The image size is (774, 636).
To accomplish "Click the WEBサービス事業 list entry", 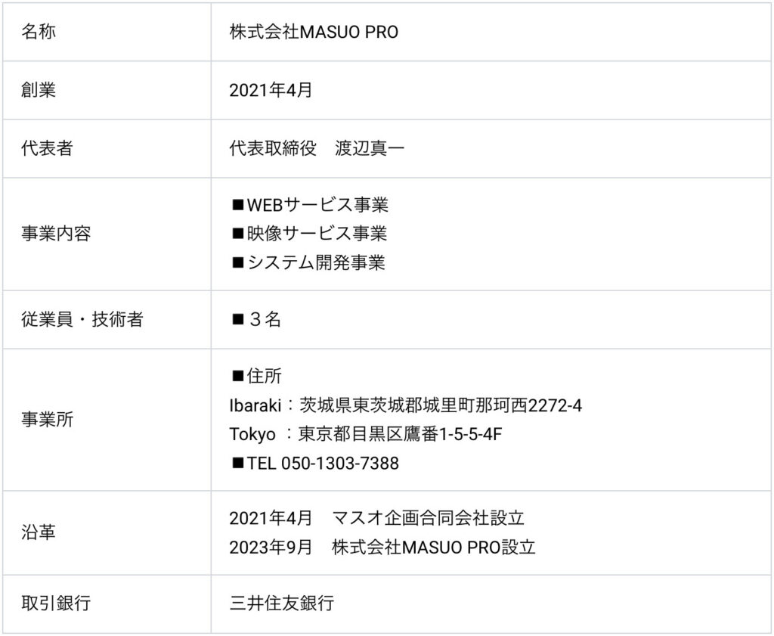I will point(317,204).
